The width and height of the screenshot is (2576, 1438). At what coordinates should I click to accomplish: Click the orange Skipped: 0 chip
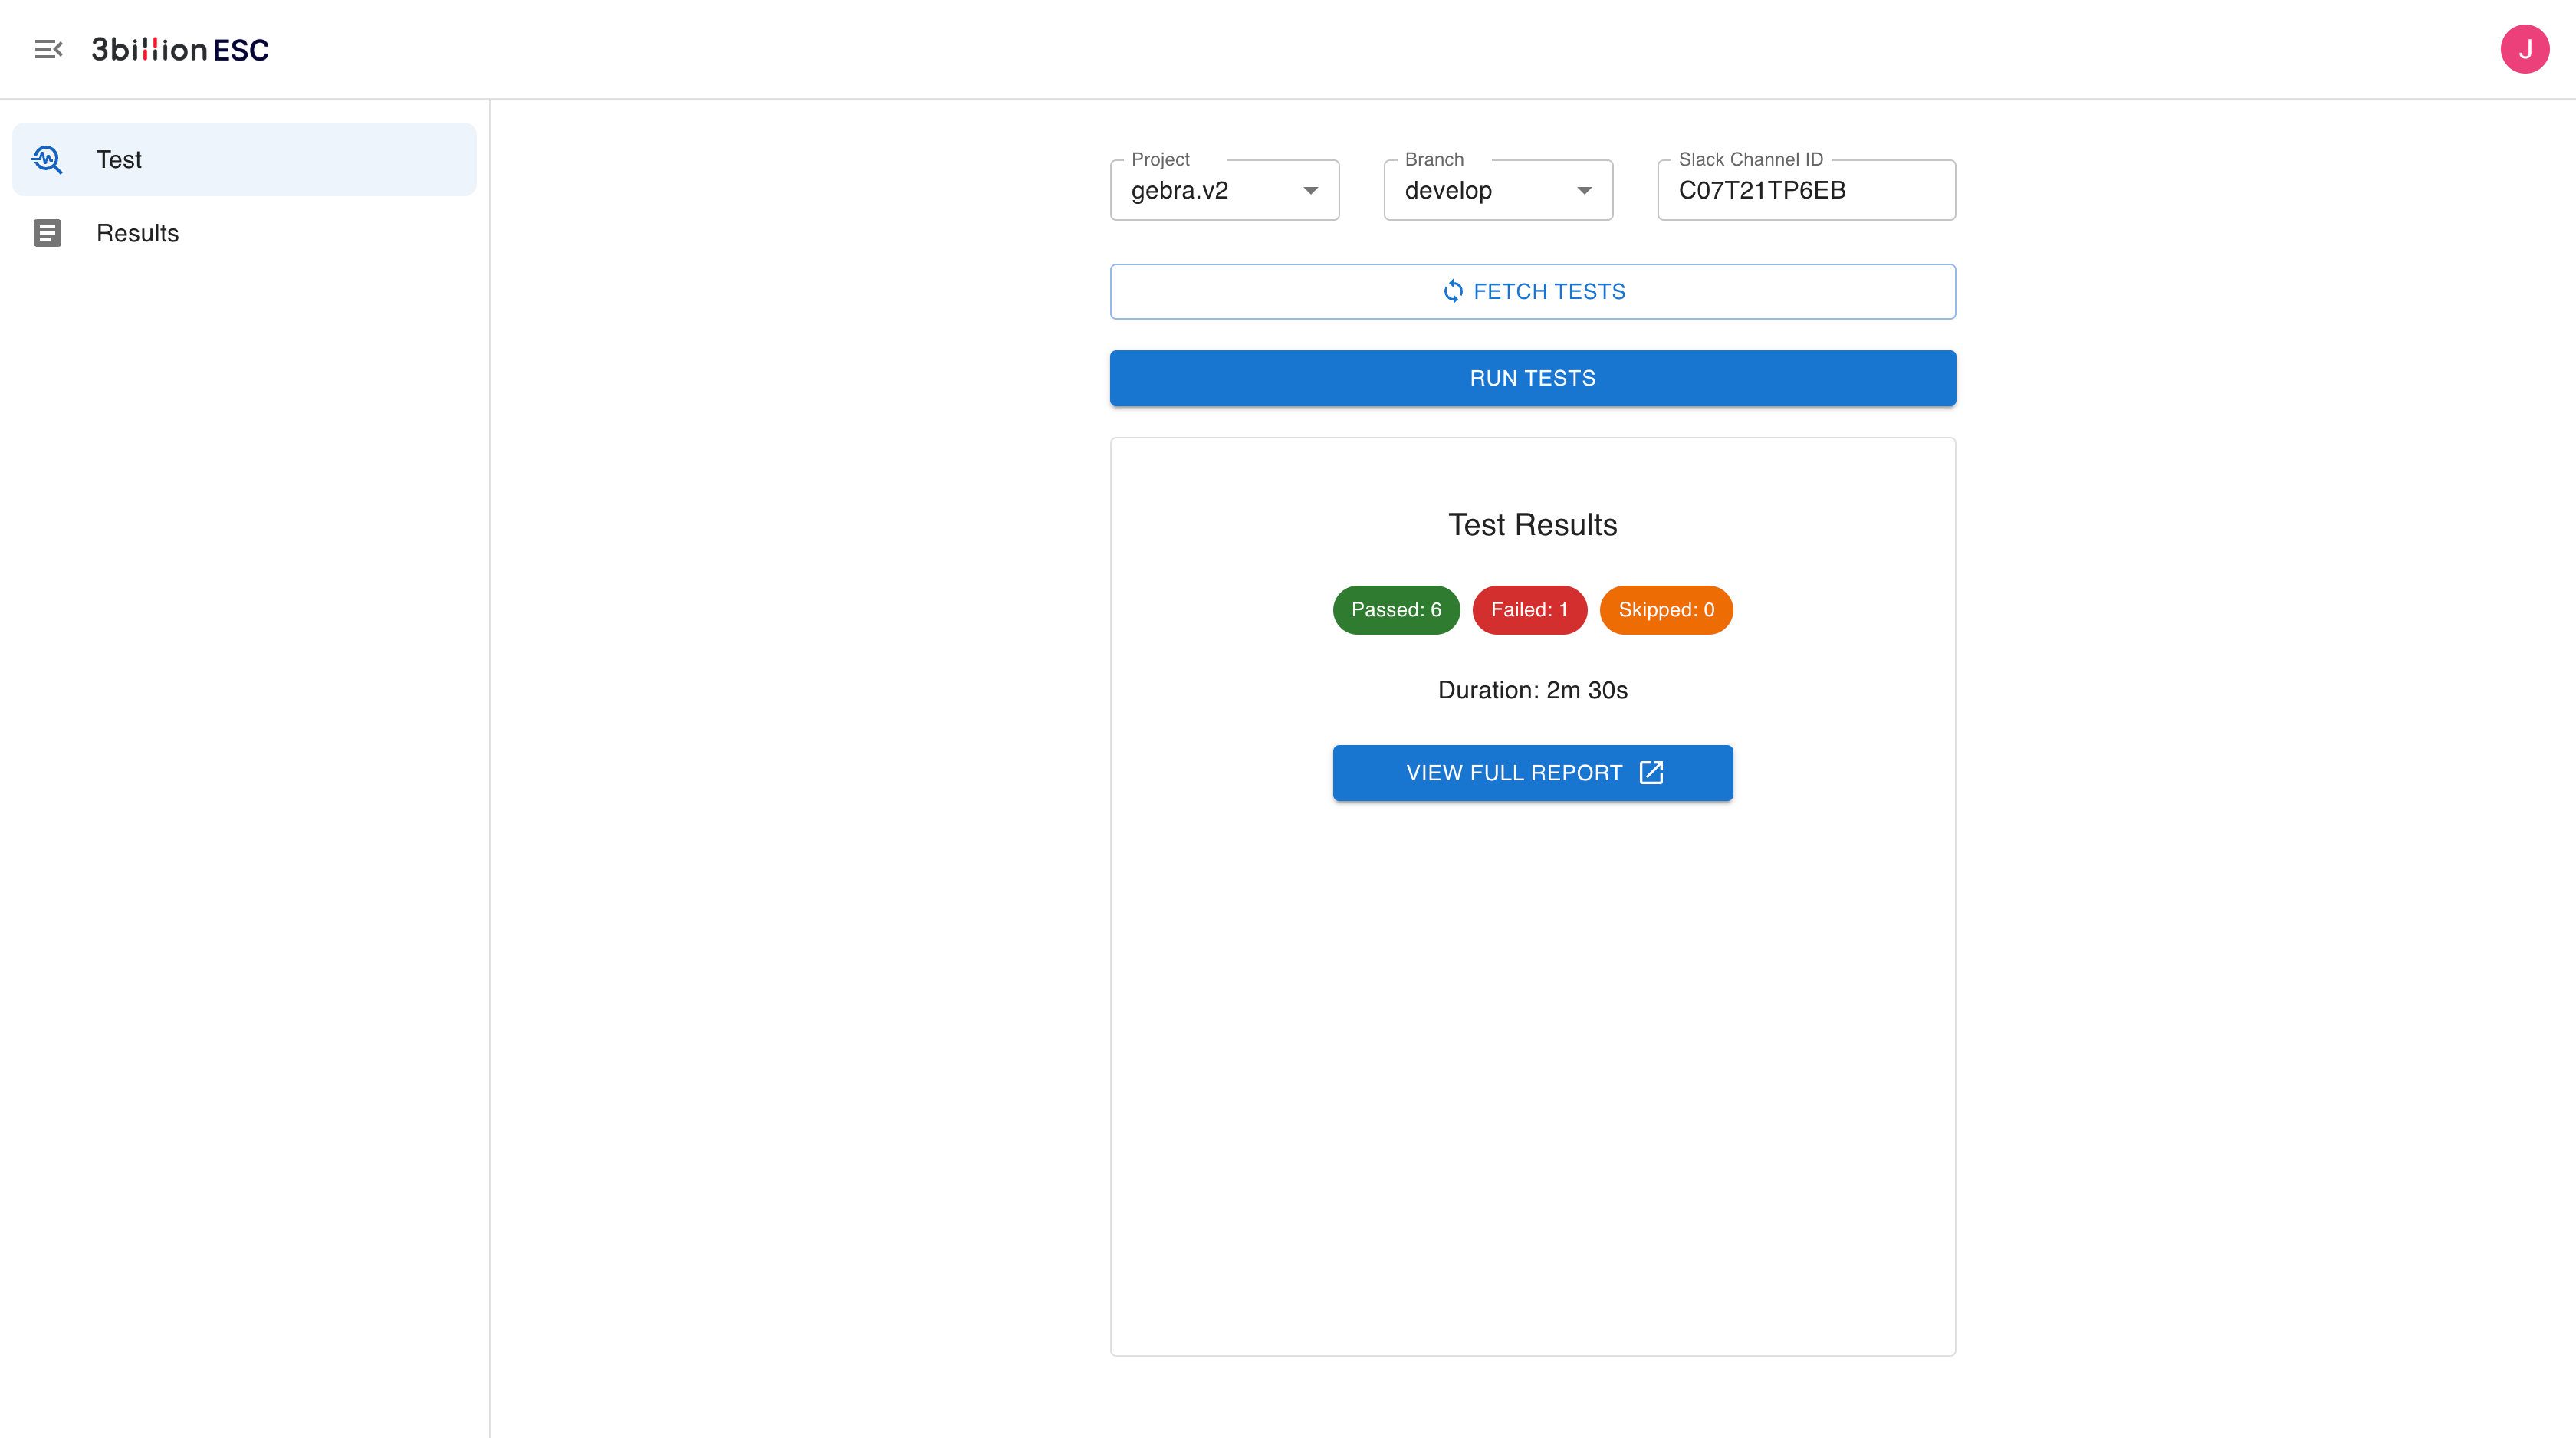[x=1666, y=609]
